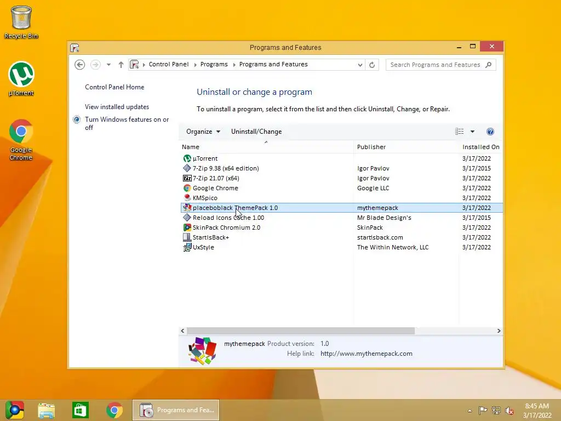Viewport: 561px width, 421px height.
Task: Open File Explorer from the taskbar
Action: coord(47,411)
